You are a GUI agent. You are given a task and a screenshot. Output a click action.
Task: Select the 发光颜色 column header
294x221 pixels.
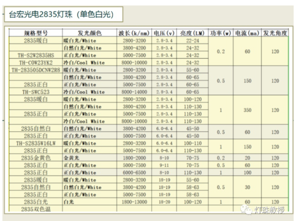tap(89, 33)
